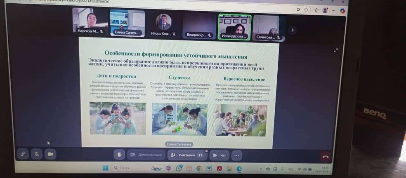Open PowerPoint from the taskbar
This screenshot has height=178, width=406.
pos(189,168)
